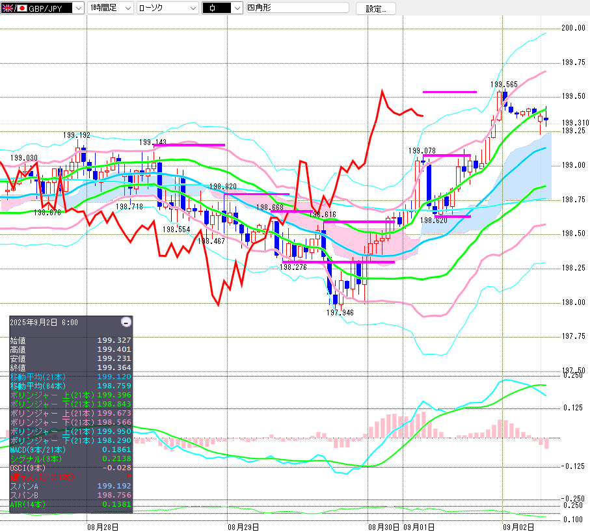Click the 199.192 price label

pyautogui.click(x=76, y=135)
